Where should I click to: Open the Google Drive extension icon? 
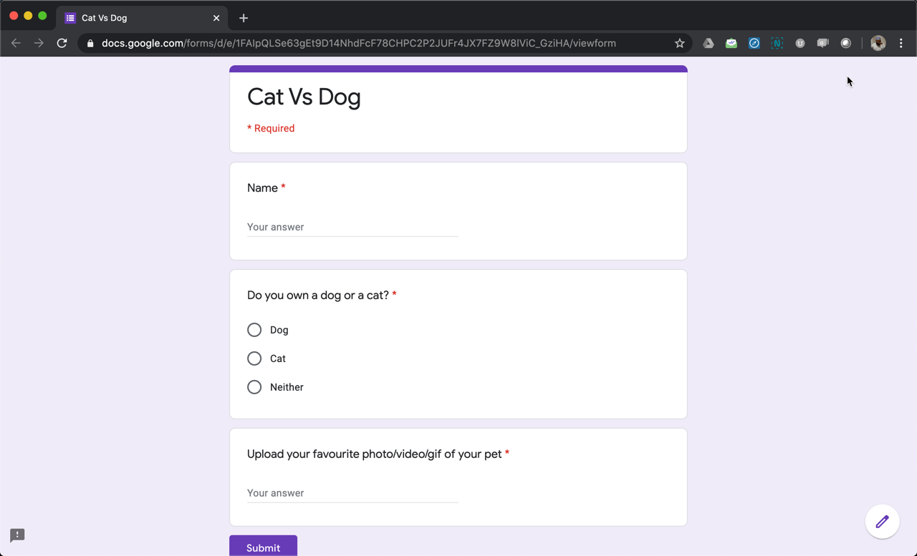click(x=708, y=44)
